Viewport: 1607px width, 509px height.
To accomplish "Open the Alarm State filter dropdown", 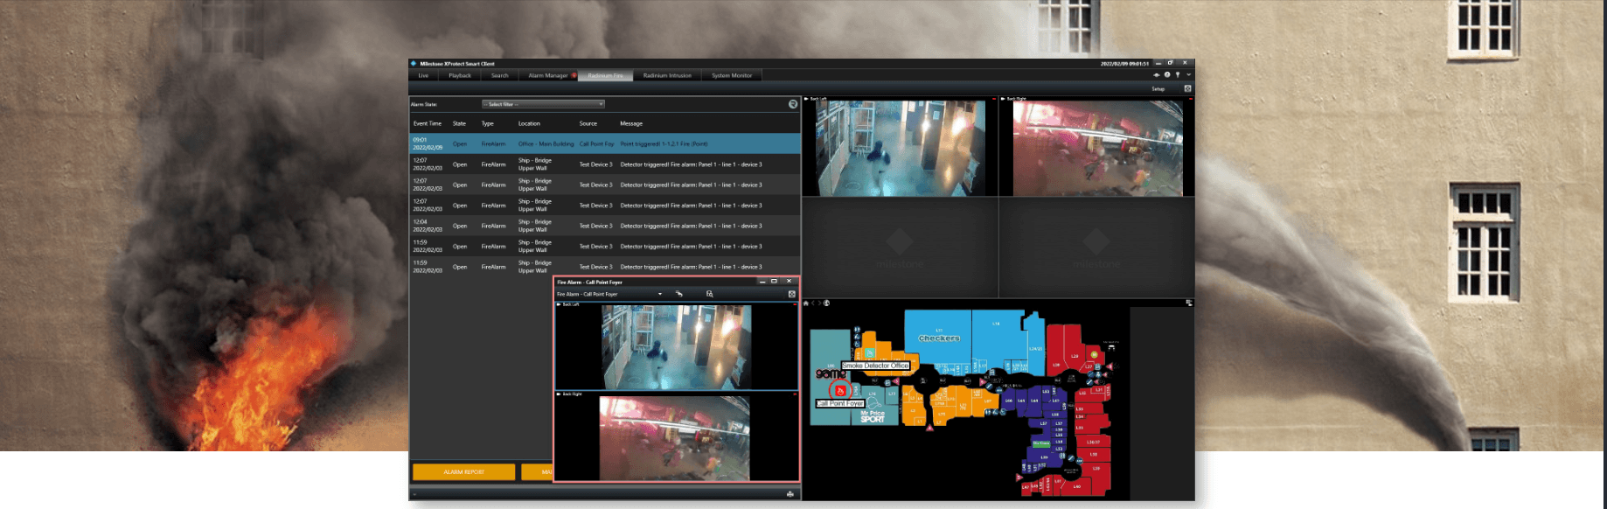I will click(x=543, y=104).
